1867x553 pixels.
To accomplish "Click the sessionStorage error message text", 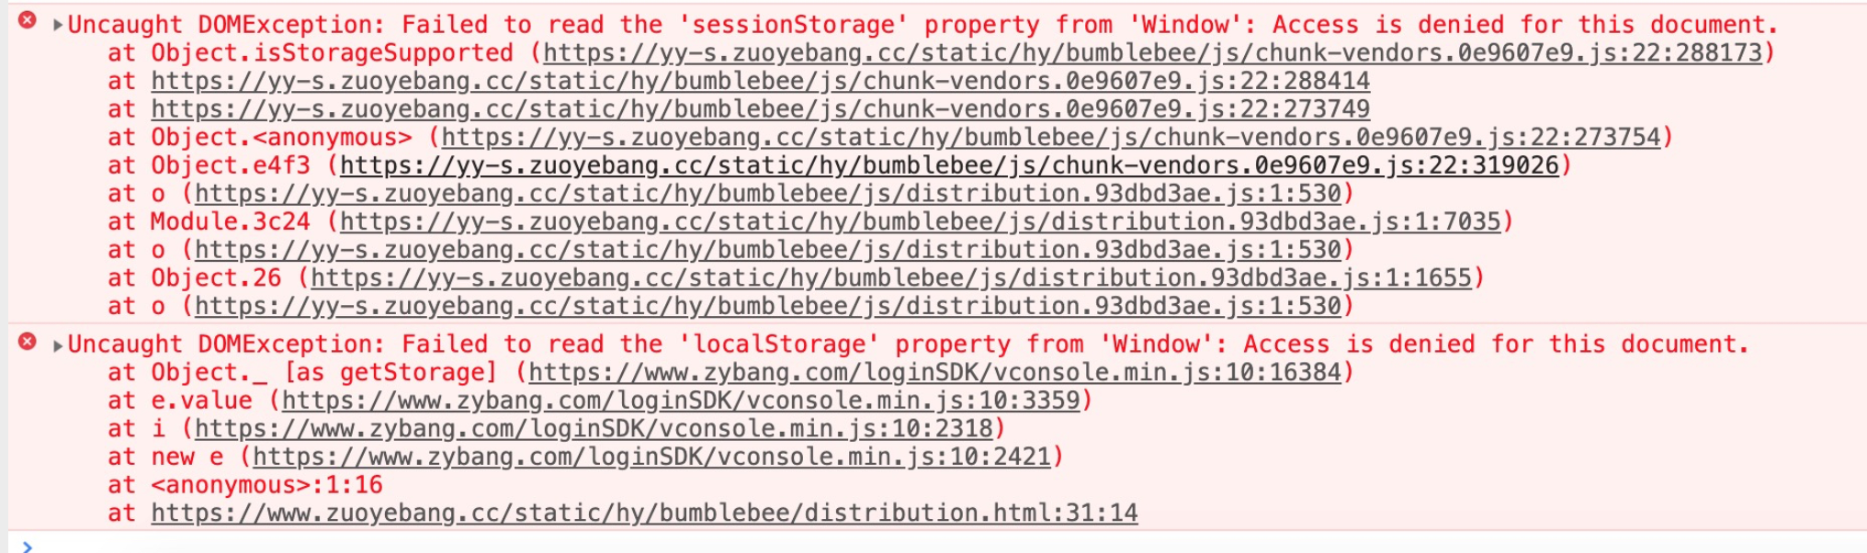I will (923, 25).
